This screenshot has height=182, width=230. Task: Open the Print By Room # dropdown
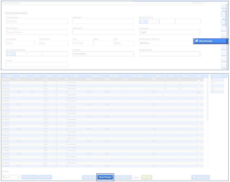(11, 177)
